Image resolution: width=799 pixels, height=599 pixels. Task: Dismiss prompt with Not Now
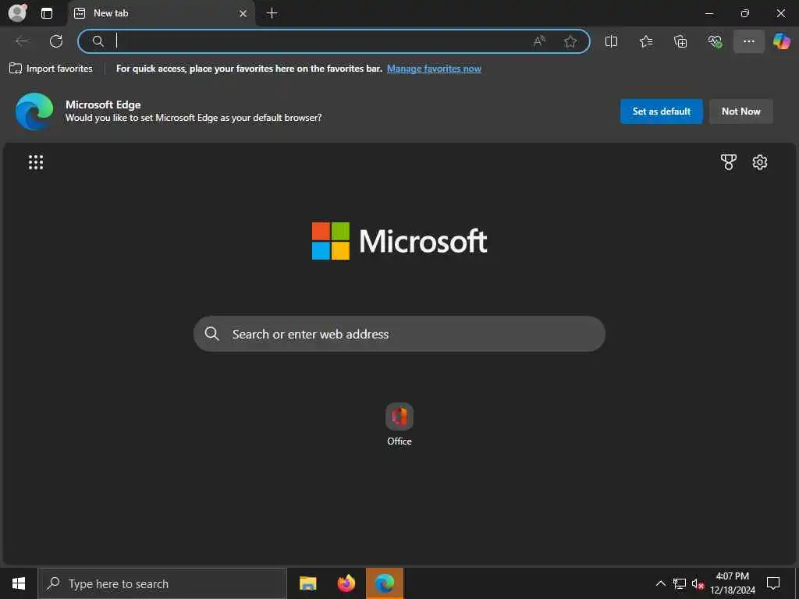741,111
